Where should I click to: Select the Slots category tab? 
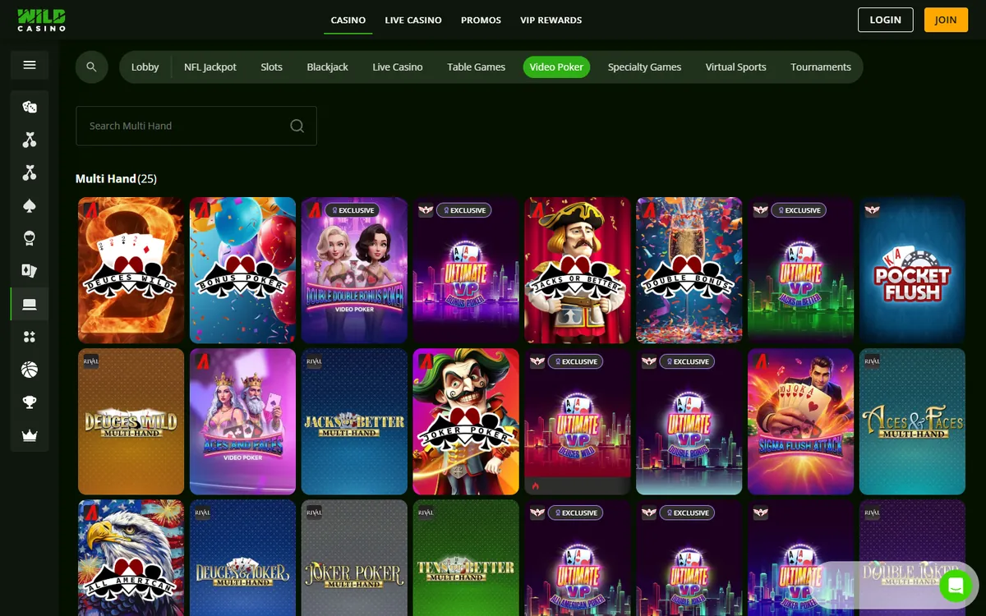click(x=272, y=67)
